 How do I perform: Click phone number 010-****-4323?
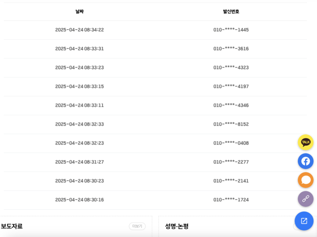pos(231,67)
